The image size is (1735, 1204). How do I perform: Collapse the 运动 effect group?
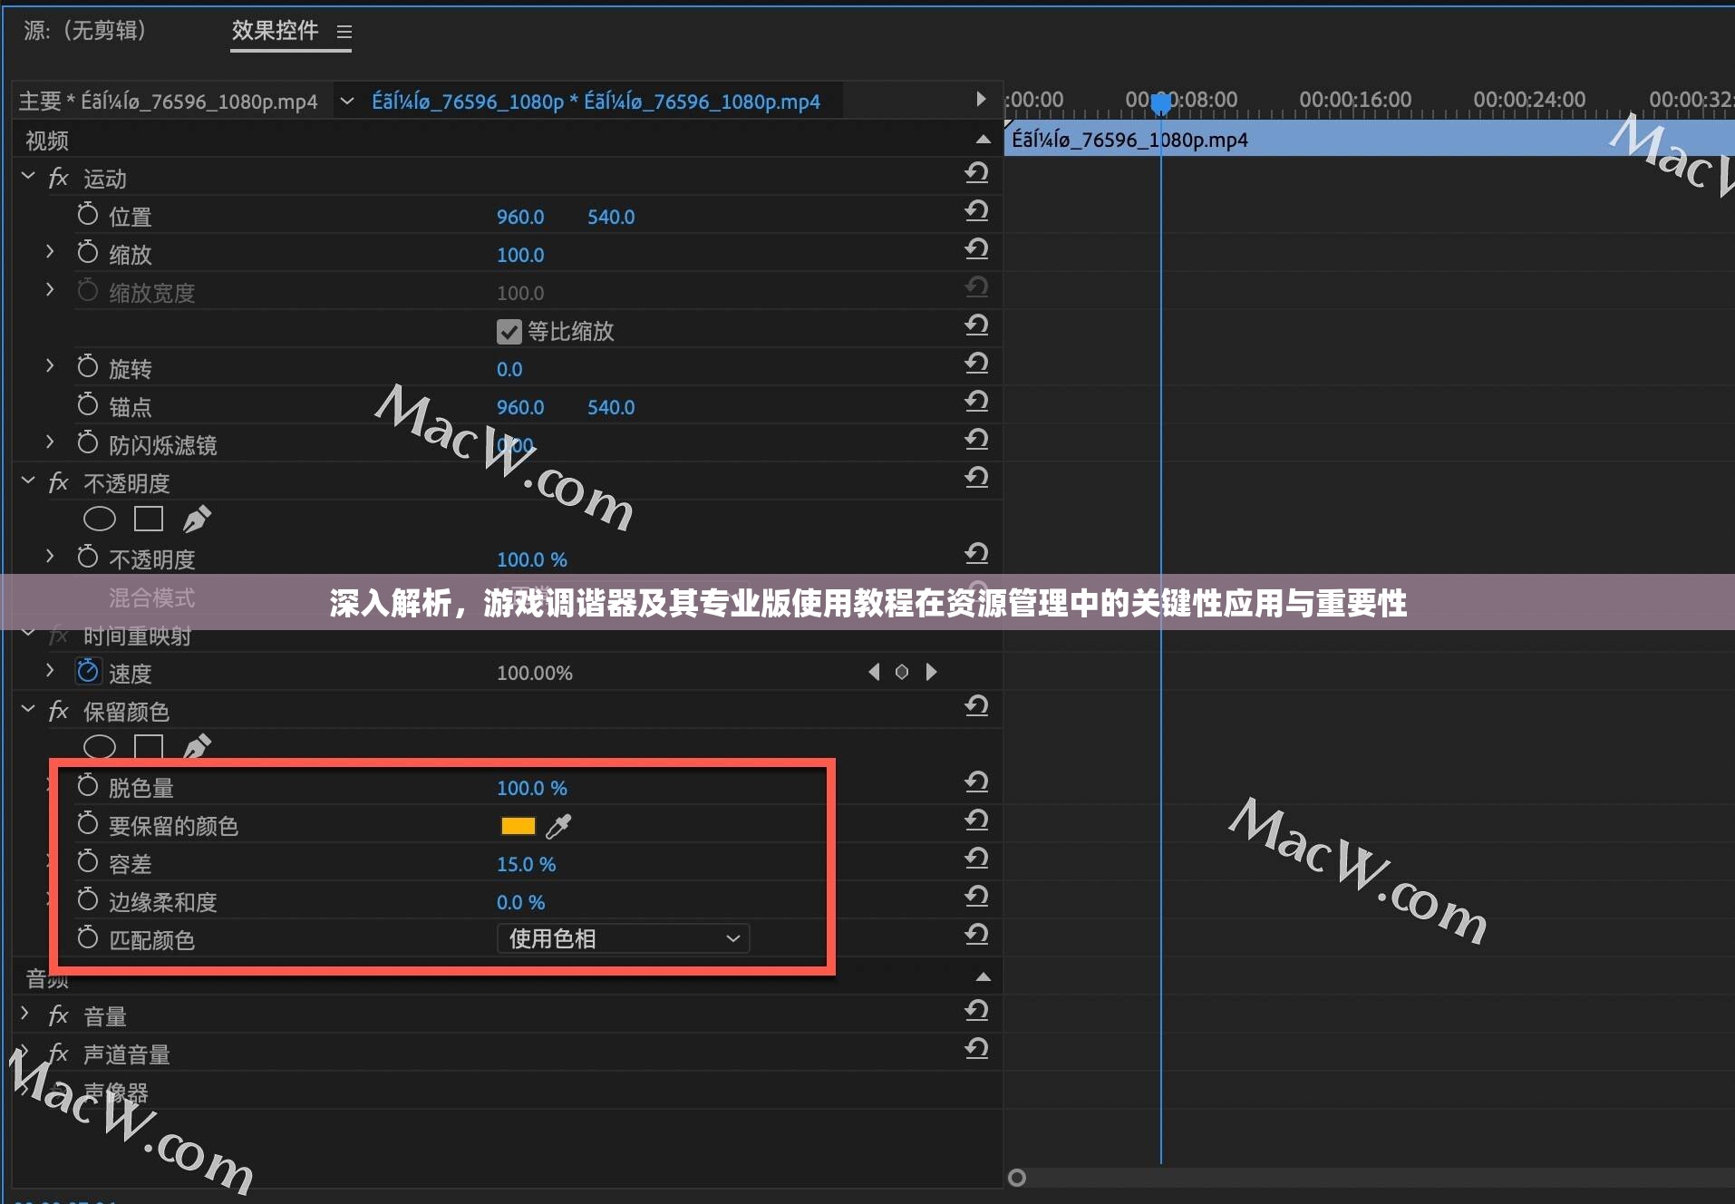tap(28, 178)
